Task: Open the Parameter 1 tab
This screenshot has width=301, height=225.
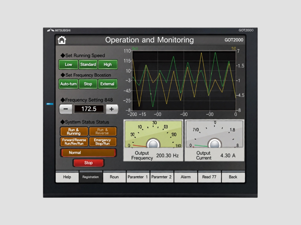Action: click(138, 177)
